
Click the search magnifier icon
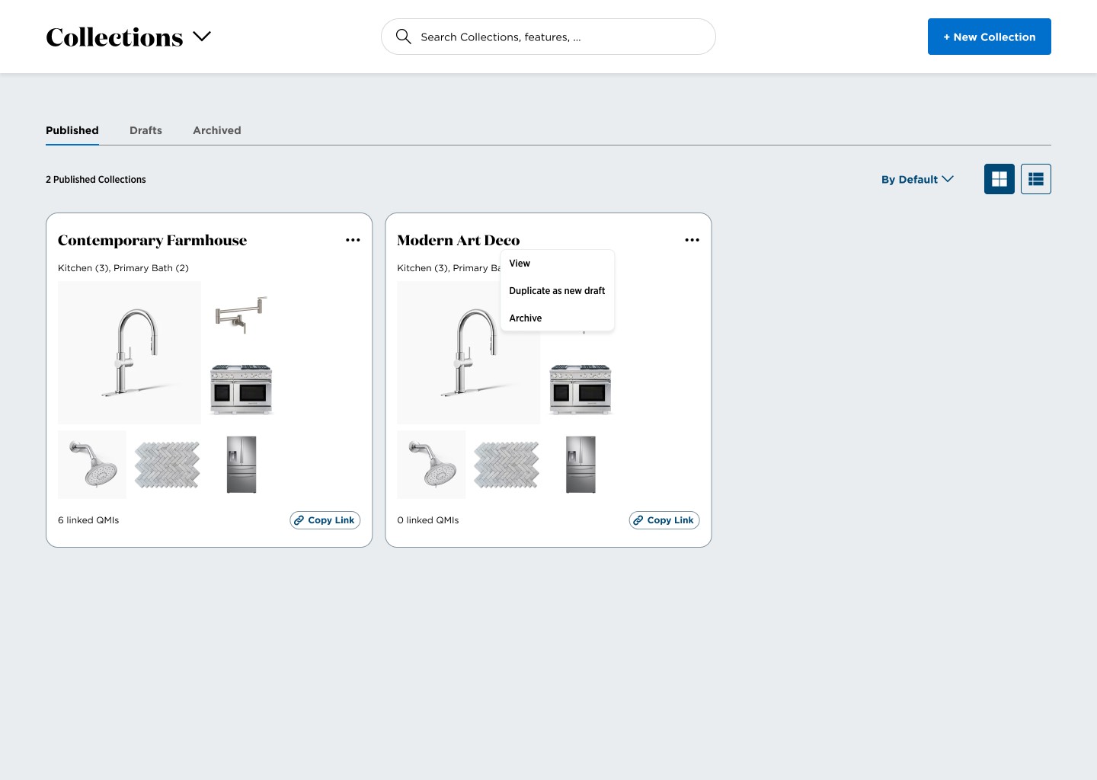403,37
